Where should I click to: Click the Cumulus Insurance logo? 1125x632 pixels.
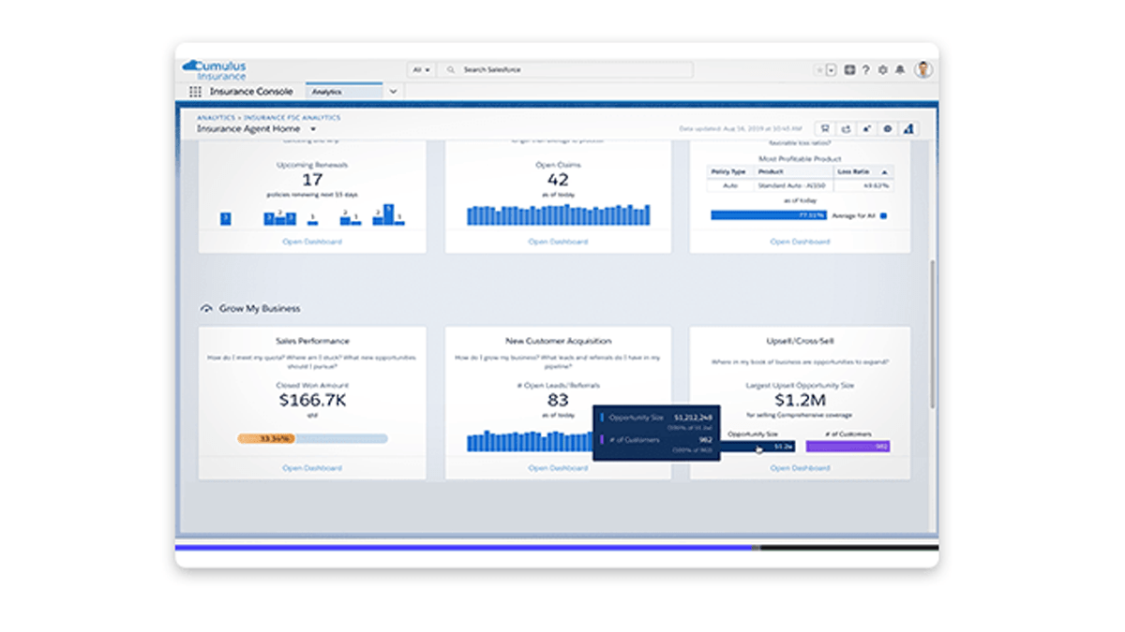point(216,70)
